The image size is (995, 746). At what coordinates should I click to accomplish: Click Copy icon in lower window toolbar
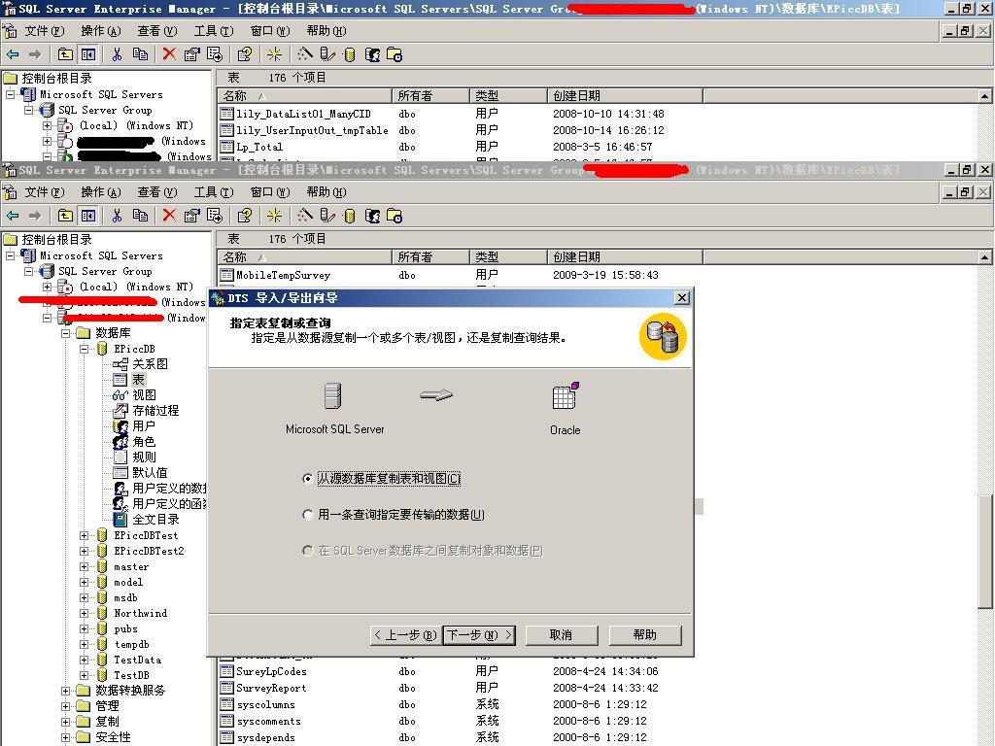pos(140,216)
